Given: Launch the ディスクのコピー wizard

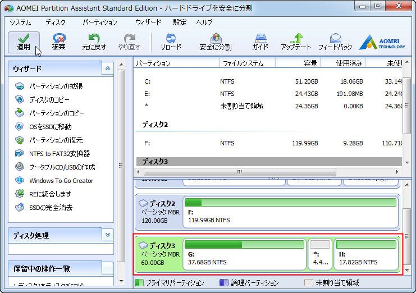Looking at the screenshot, I should (43, 100).
